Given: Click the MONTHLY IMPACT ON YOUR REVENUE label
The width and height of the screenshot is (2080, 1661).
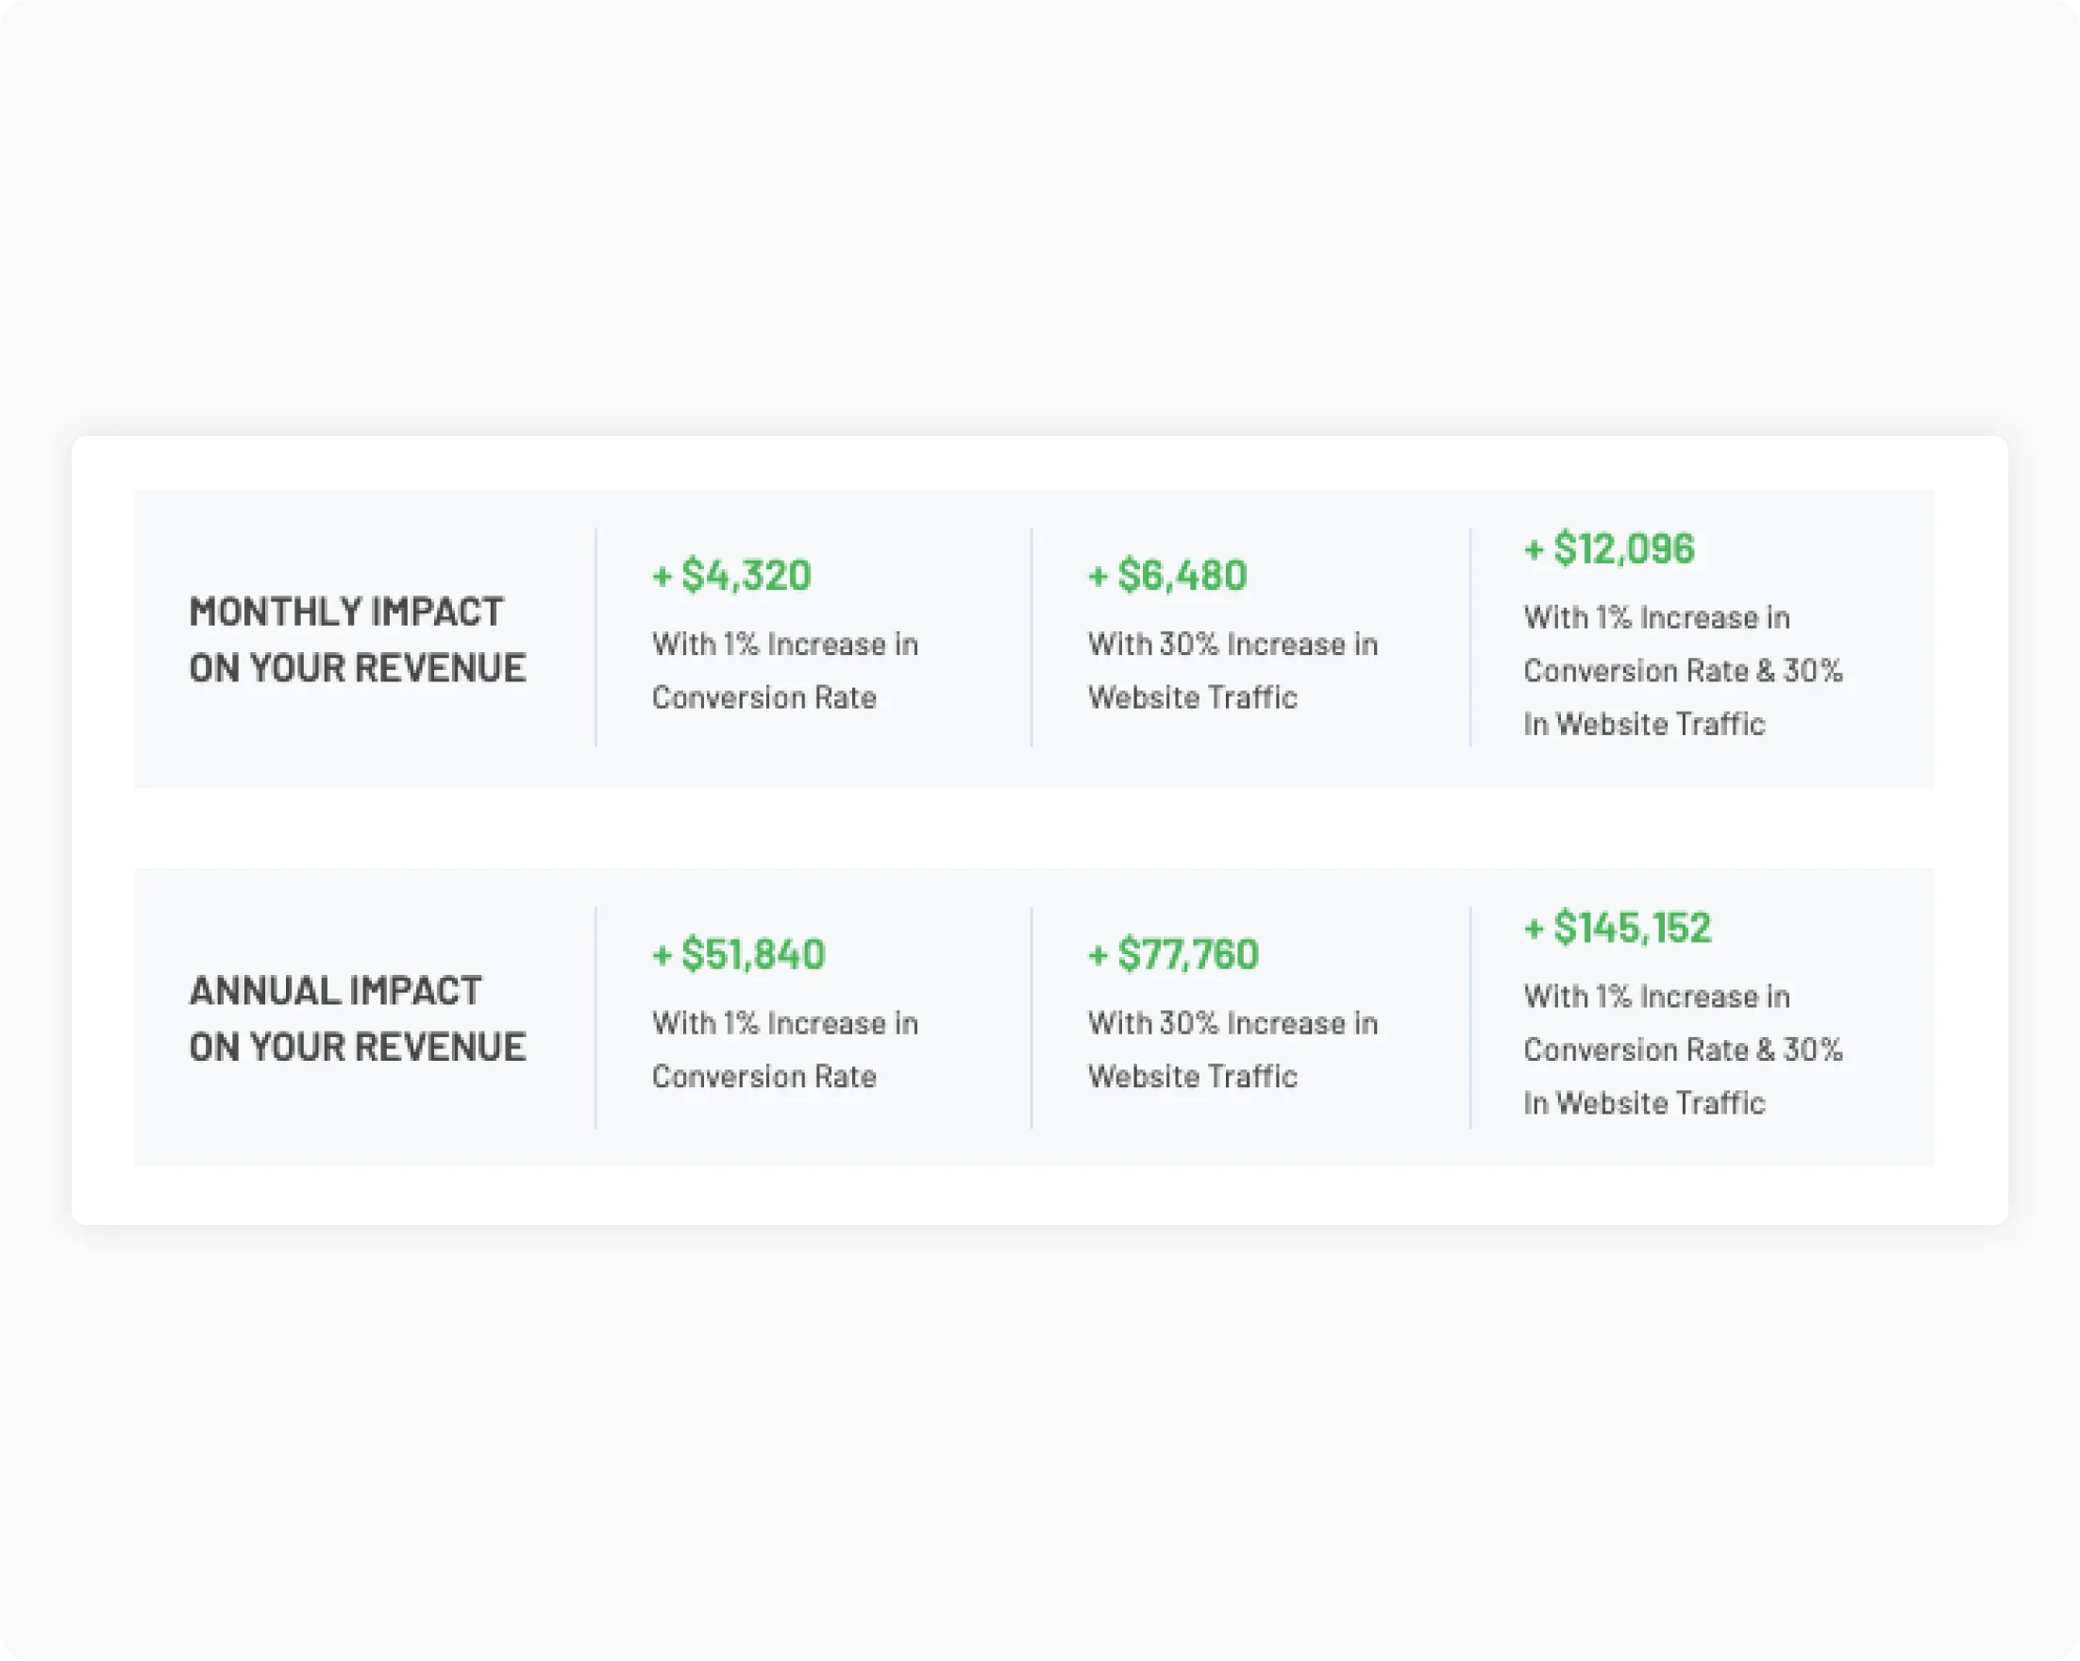Looking at the screenshot, I should tap(358, 640).
